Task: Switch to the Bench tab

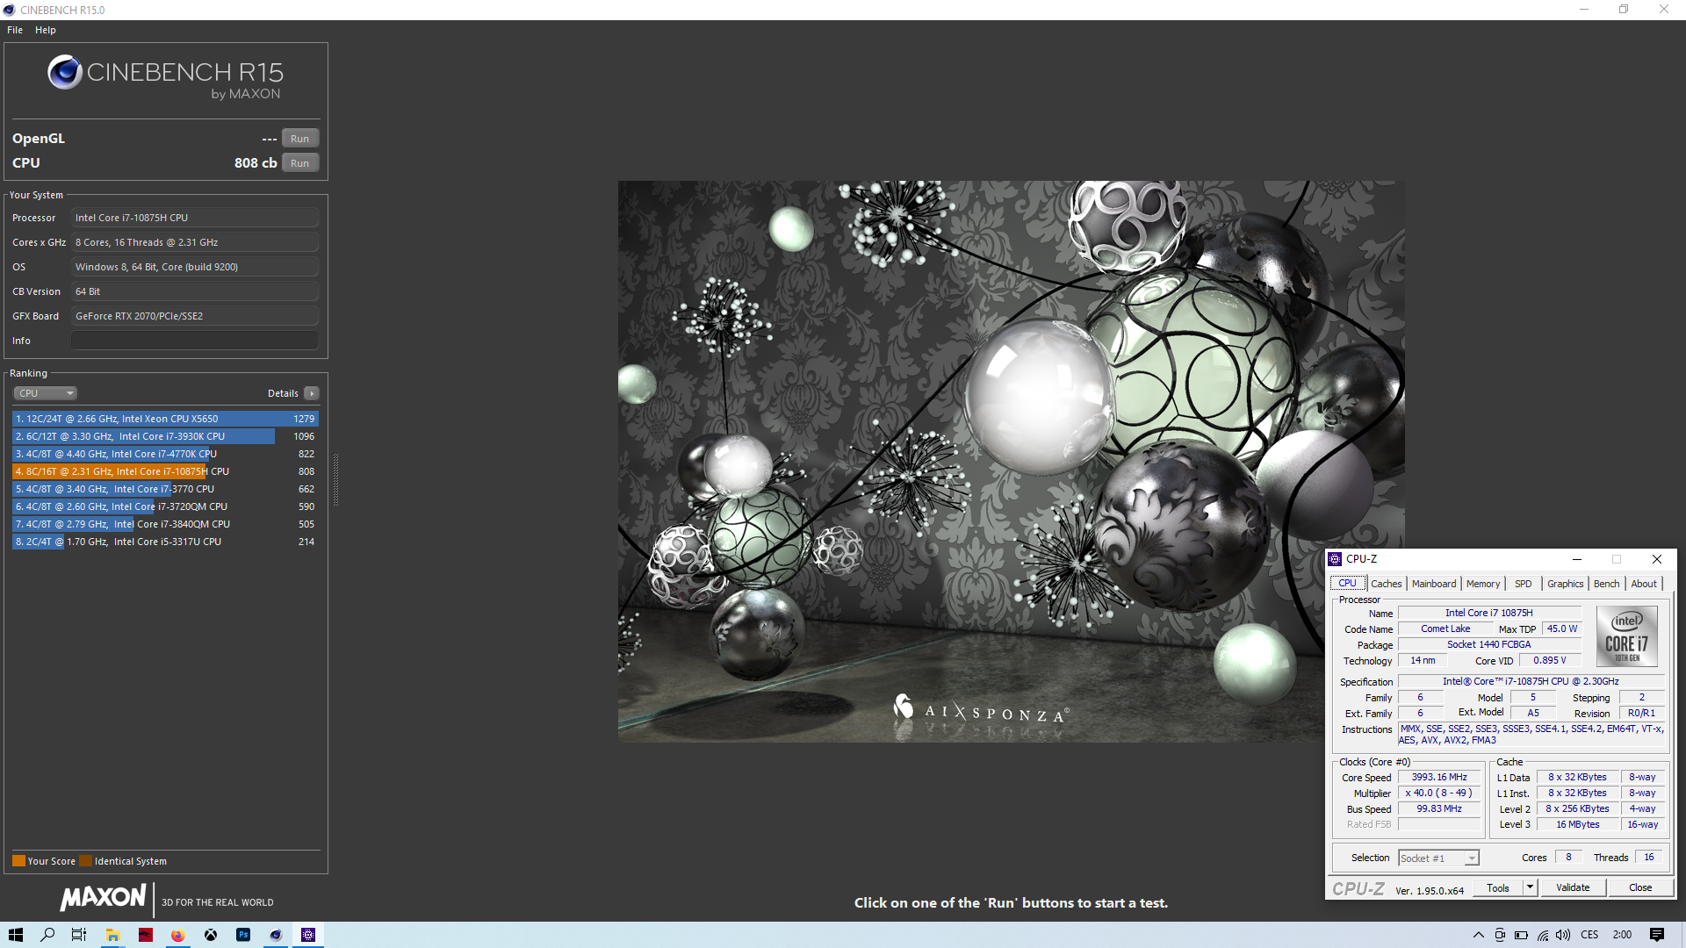Action: point(1607,584)
